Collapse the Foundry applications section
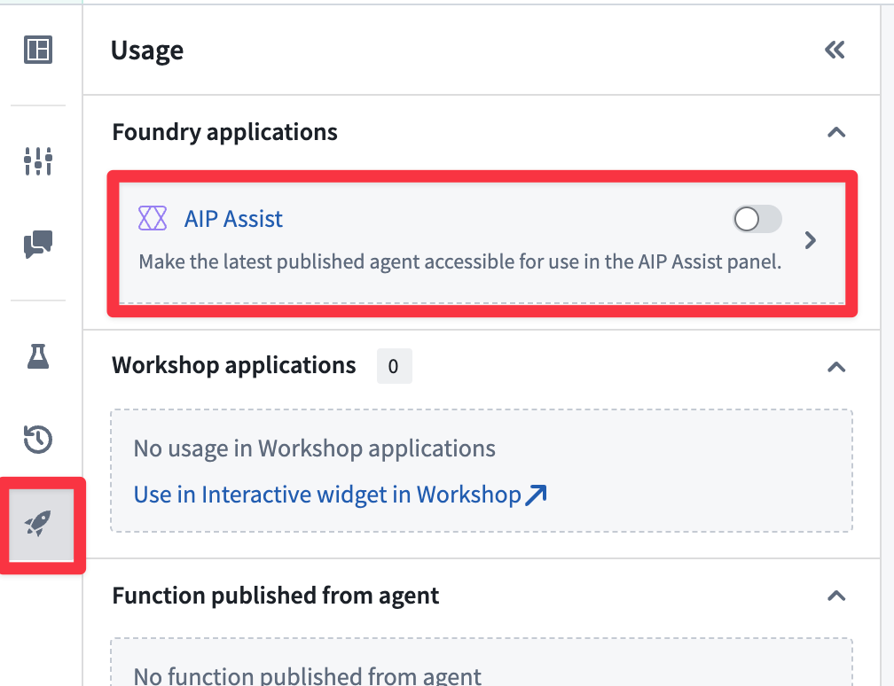The image size is (894, 686). pos(835,132)
